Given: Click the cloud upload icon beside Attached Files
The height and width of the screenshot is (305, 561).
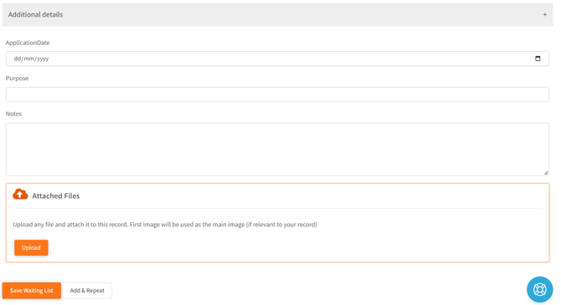Looking at the screenshot, I should pos(20,195).
